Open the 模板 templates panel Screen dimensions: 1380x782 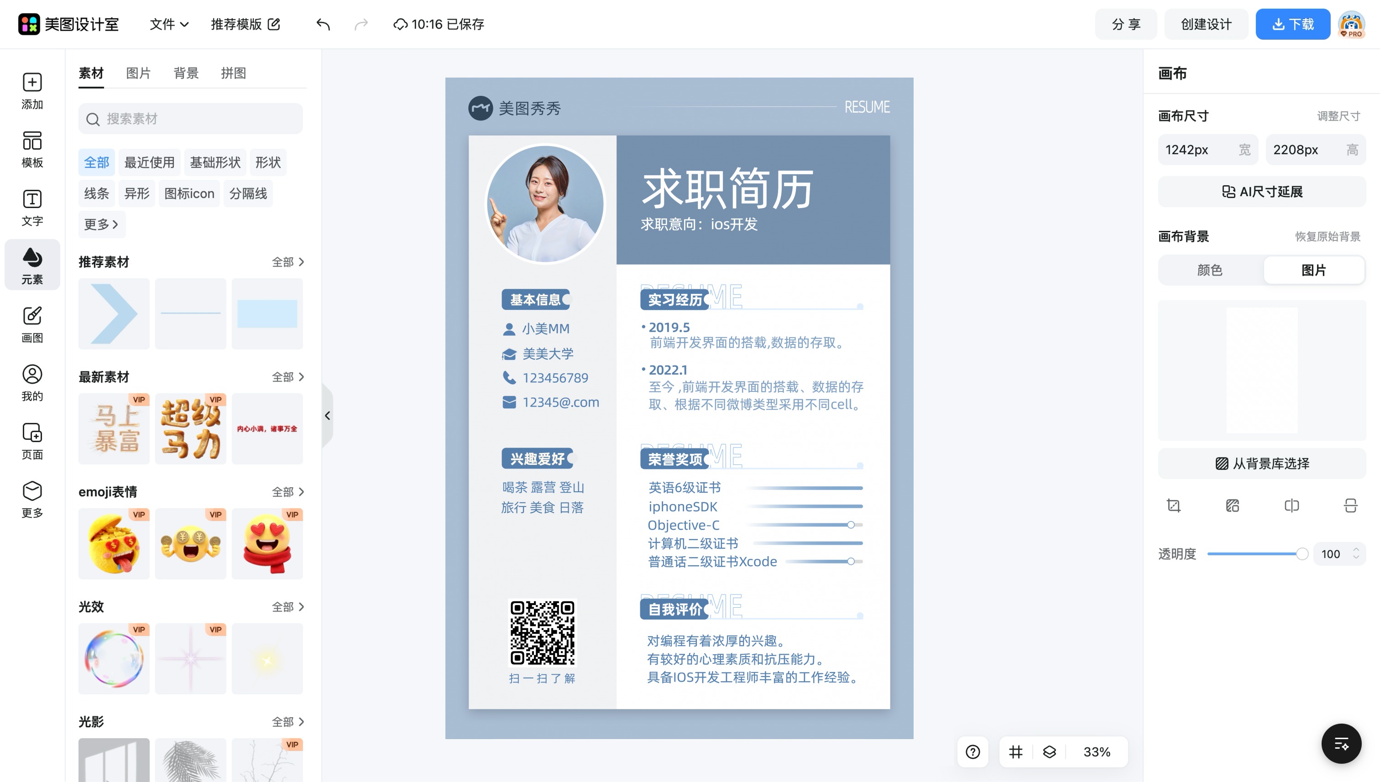click(x=32, y=149)
